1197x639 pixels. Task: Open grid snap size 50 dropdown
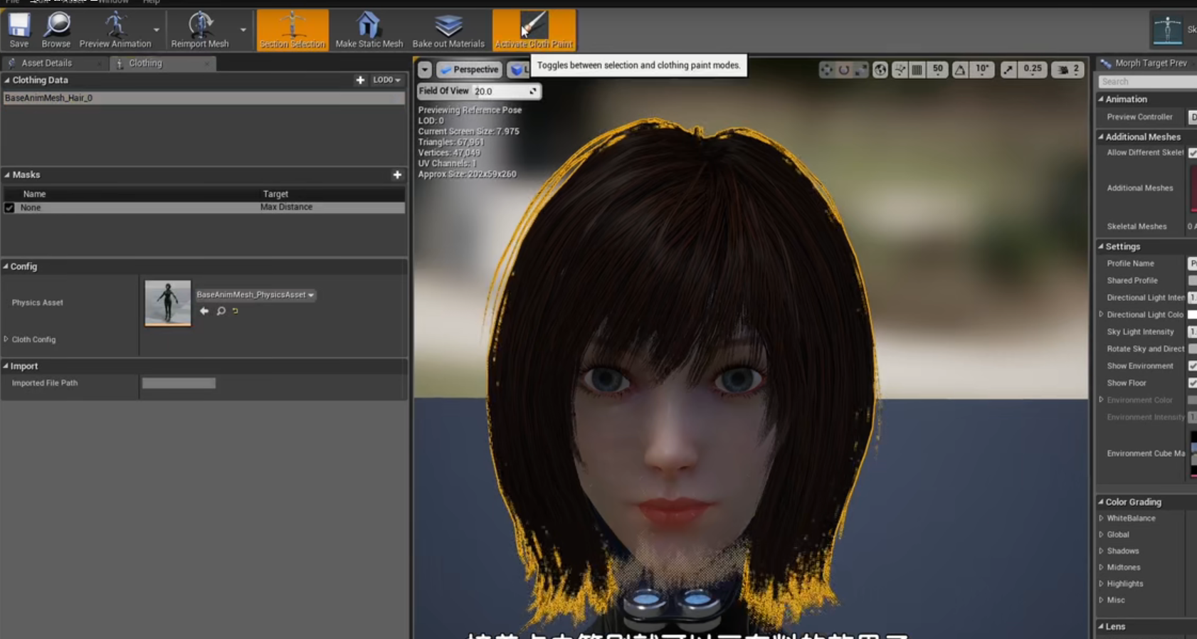coord(937,69)
